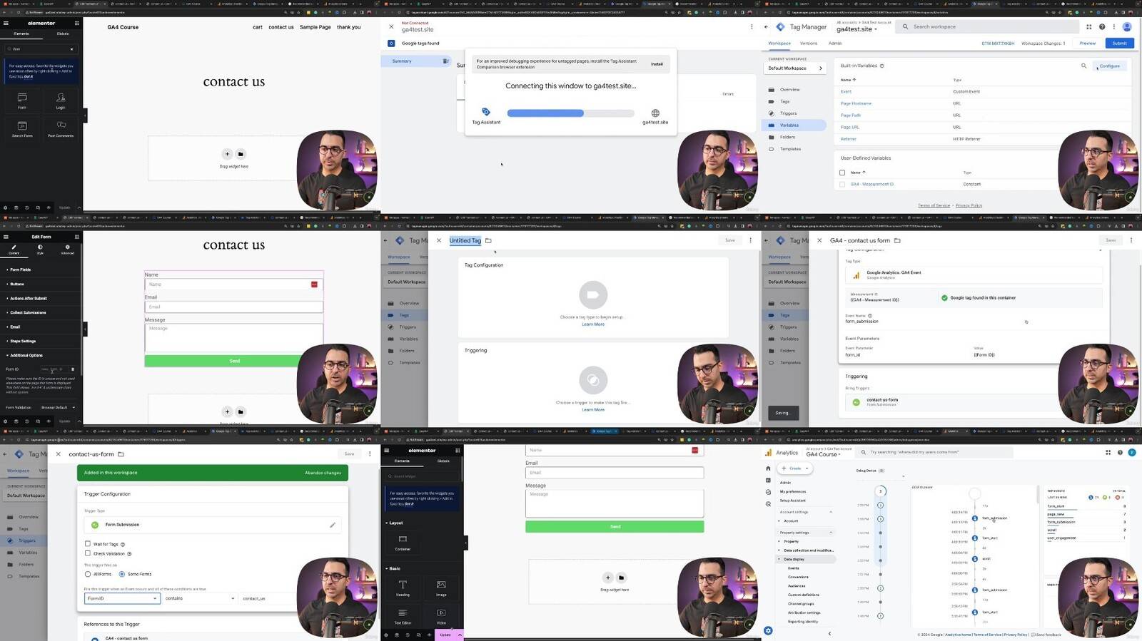The height and width of the screenshot is (641, 1142).
Task: Open the Analytics Home icon in sidebar
Action: tap(768, 468)
